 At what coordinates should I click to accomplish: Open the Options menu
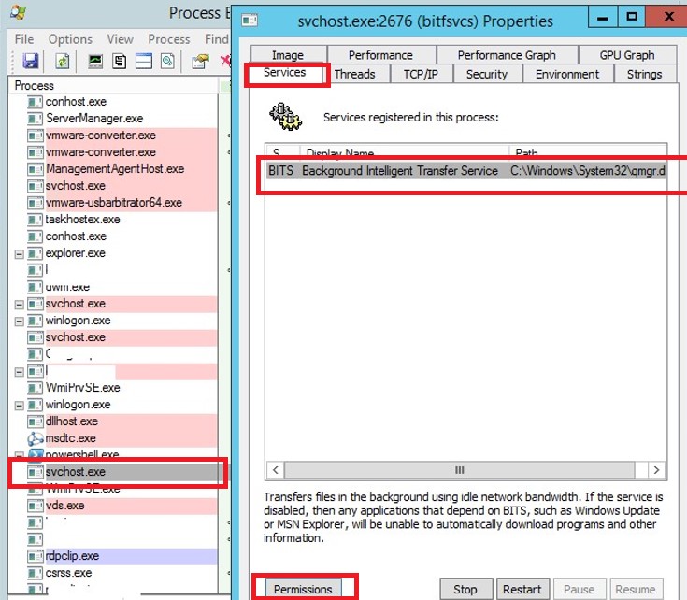[70, 39]
